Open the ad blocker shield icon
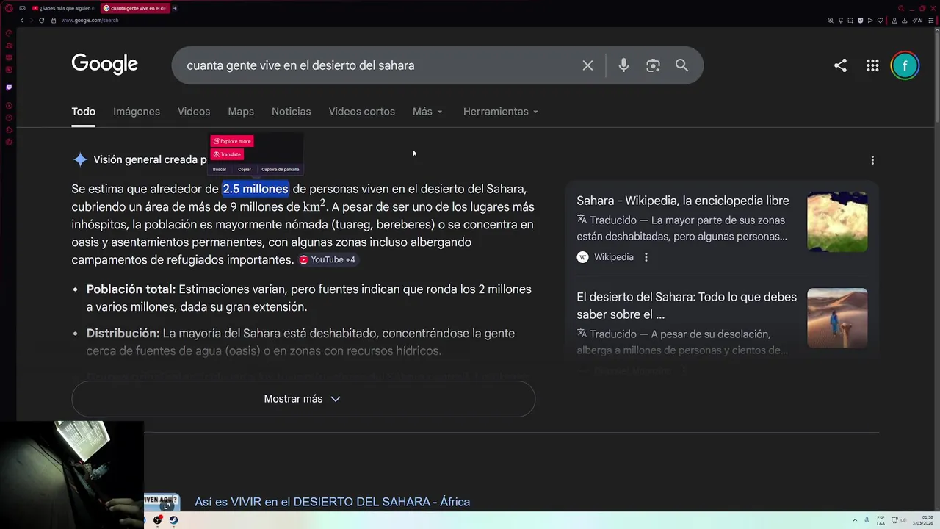Viewport: 940px width, 529px height. [x=860, y=21]
